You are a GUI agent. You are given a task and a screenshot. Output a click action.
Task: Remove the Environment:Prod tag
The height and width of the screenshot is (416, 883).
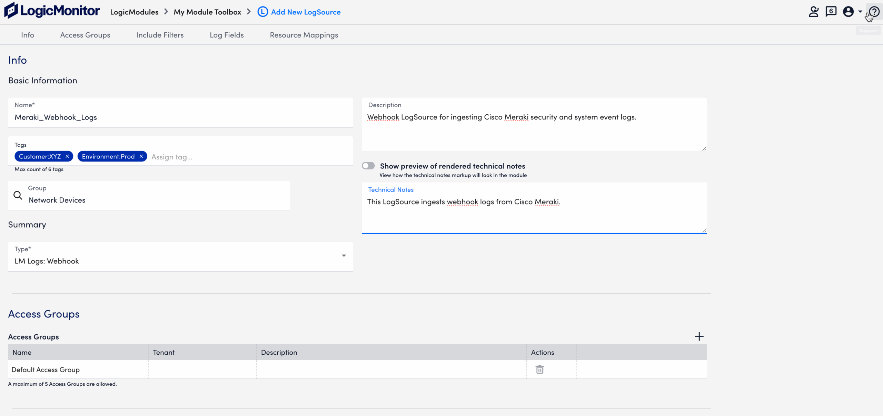141,156
